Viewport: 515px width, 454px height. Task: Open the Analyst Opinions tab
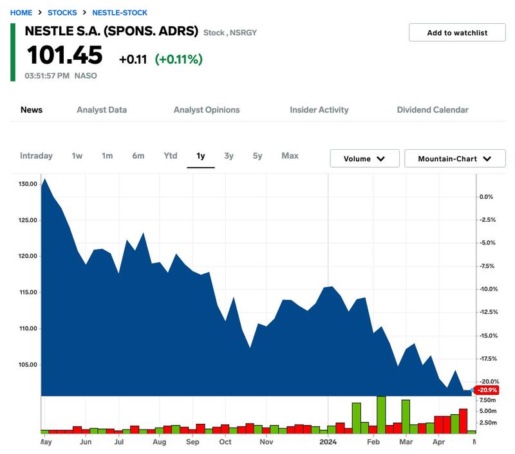tap(207, 110)
